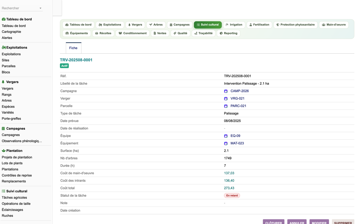Screen dimensions: 362x224
Task: Open the Main-d'oeuvre module tab
Action: point(334,25)
